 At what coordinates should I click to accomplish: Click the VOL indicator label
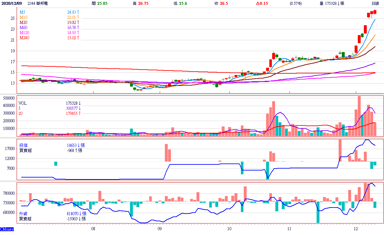(x=23, y=103)
